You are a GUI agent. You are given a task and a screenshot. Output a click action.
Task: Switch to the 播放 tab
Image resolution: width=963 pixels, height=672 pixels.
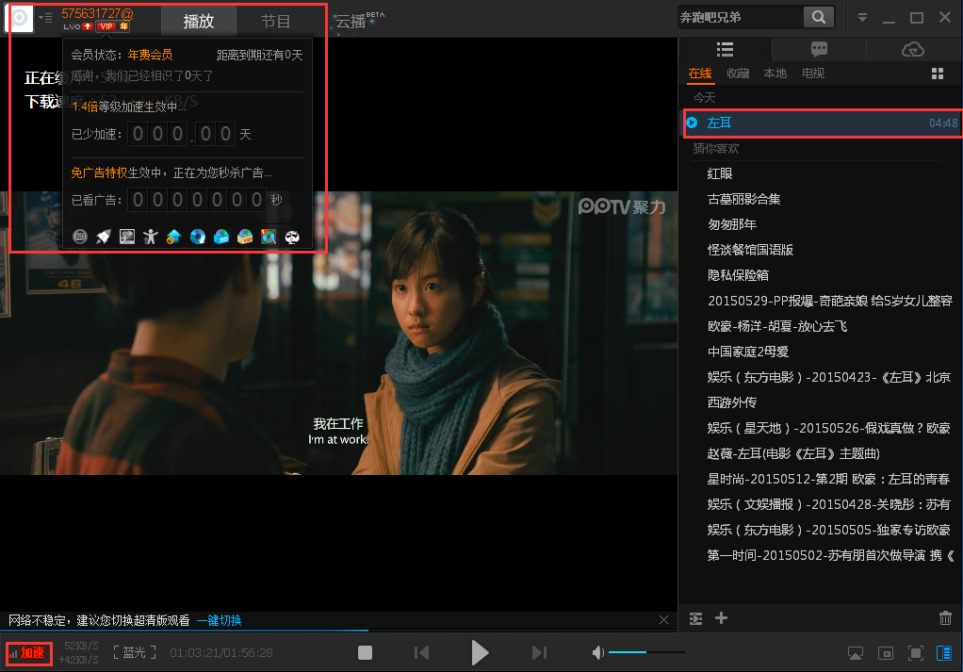tap(199, 21)
